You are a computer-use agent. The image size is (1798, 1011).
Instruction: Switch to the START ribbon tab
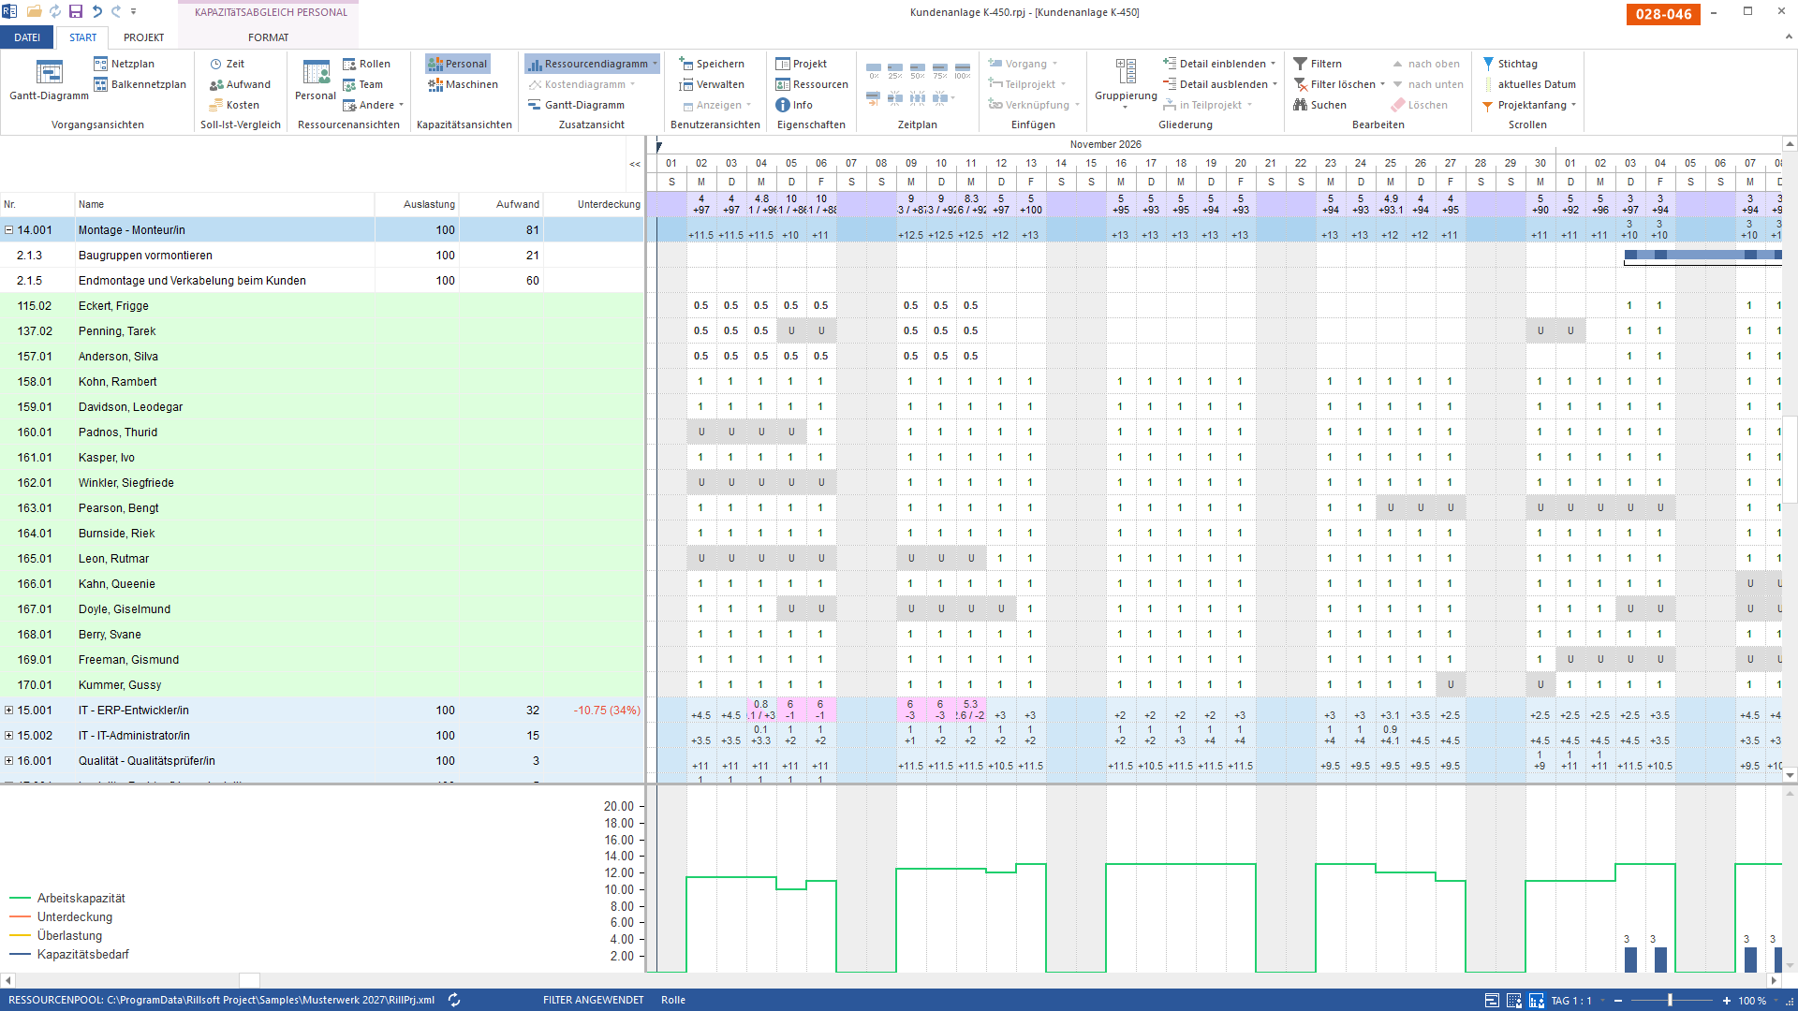coord(82,37)
